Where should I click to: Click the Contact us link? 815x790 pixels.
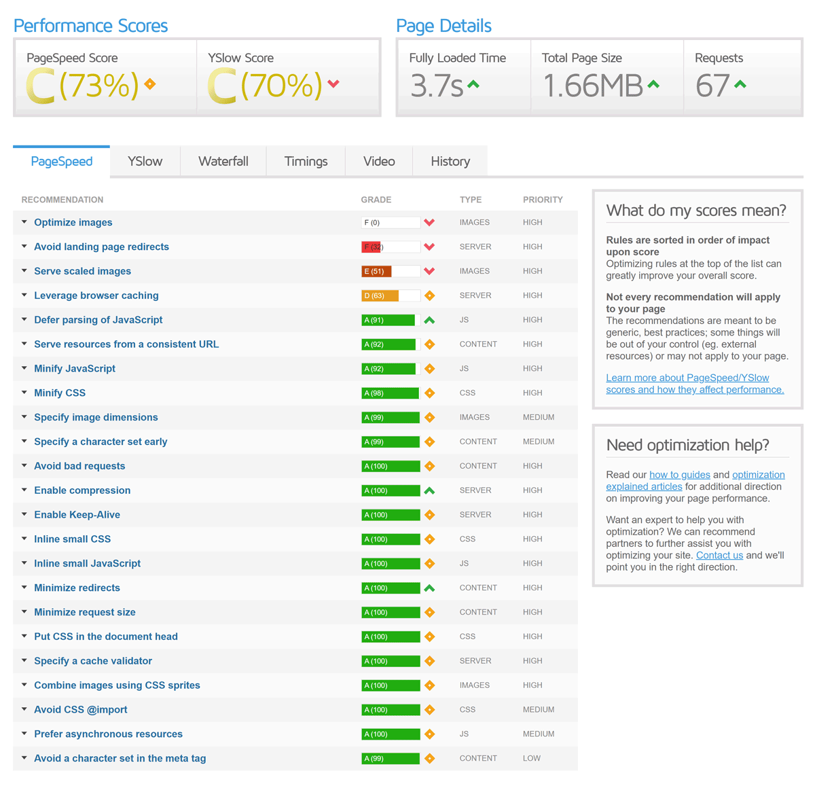point(719,556)
